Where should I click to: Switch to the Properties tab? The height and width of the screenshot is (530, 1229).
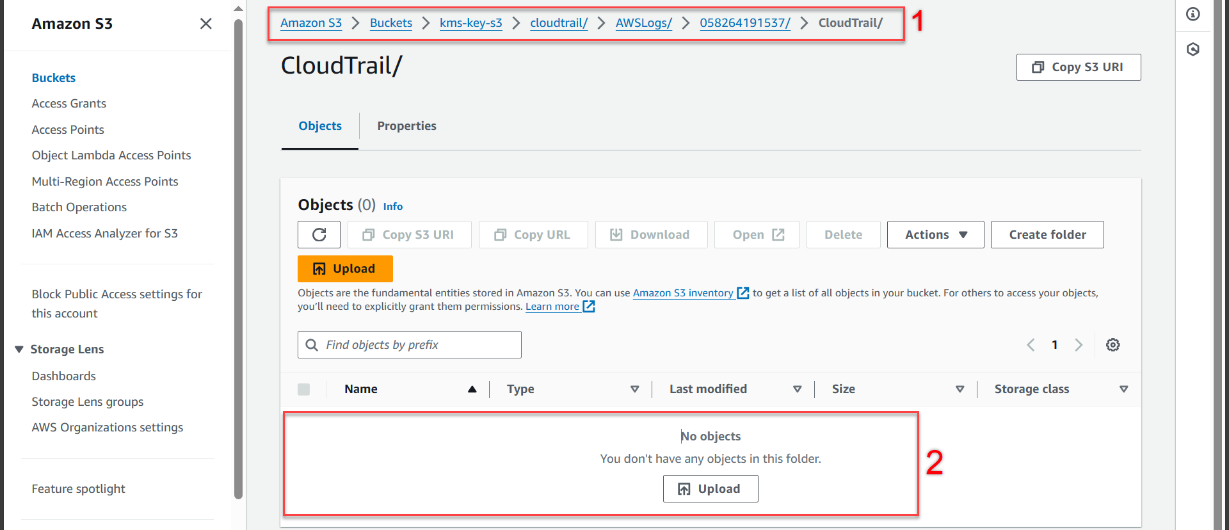[406, 126]
